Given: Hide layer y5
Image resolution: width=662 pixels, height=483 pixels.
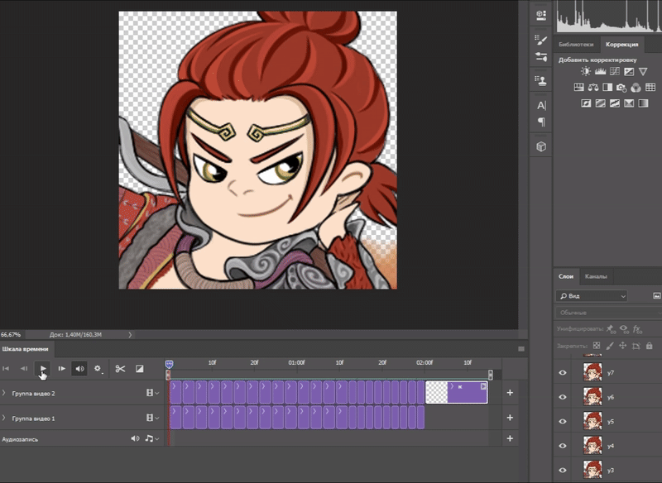Looking at the screenshot, I should 563,422.
